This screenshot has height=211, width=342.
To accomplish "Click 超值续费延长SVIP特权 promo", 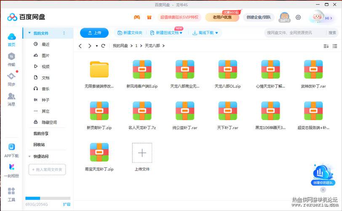I will click(179, 17).
